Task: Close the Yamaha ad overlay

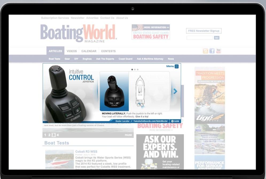Action: (x=175, y=121)
